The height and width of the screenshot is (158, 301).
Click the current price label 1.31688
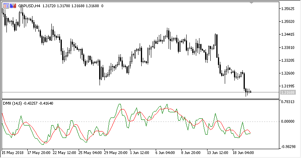coord(287,92)
